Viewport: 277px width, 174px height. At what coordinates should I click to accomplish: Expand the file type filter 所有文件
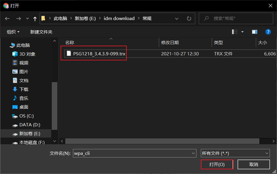point(235,153)
